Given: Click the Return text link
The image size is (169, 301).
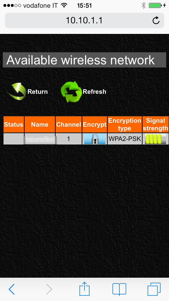Looking at the screenshot, I should [x=37, y=92].
